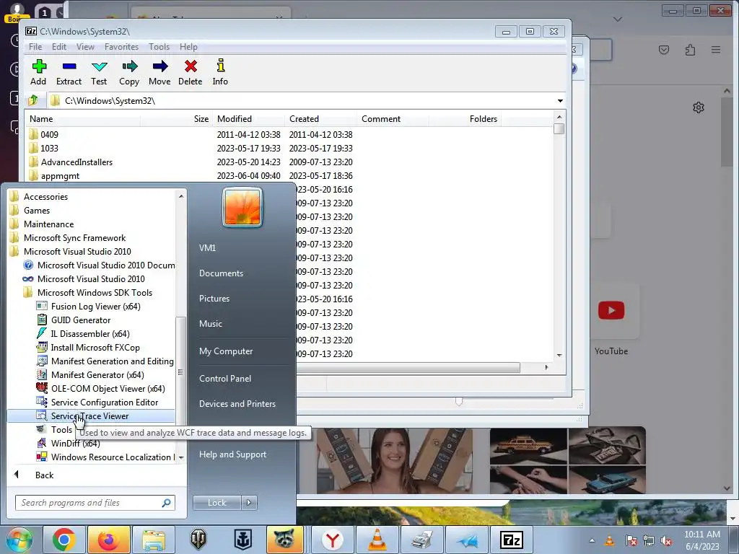Image resolution: width=739 pixels, height=554 pixels.
Task: Click the Lock button
Action: click(217, 503)
